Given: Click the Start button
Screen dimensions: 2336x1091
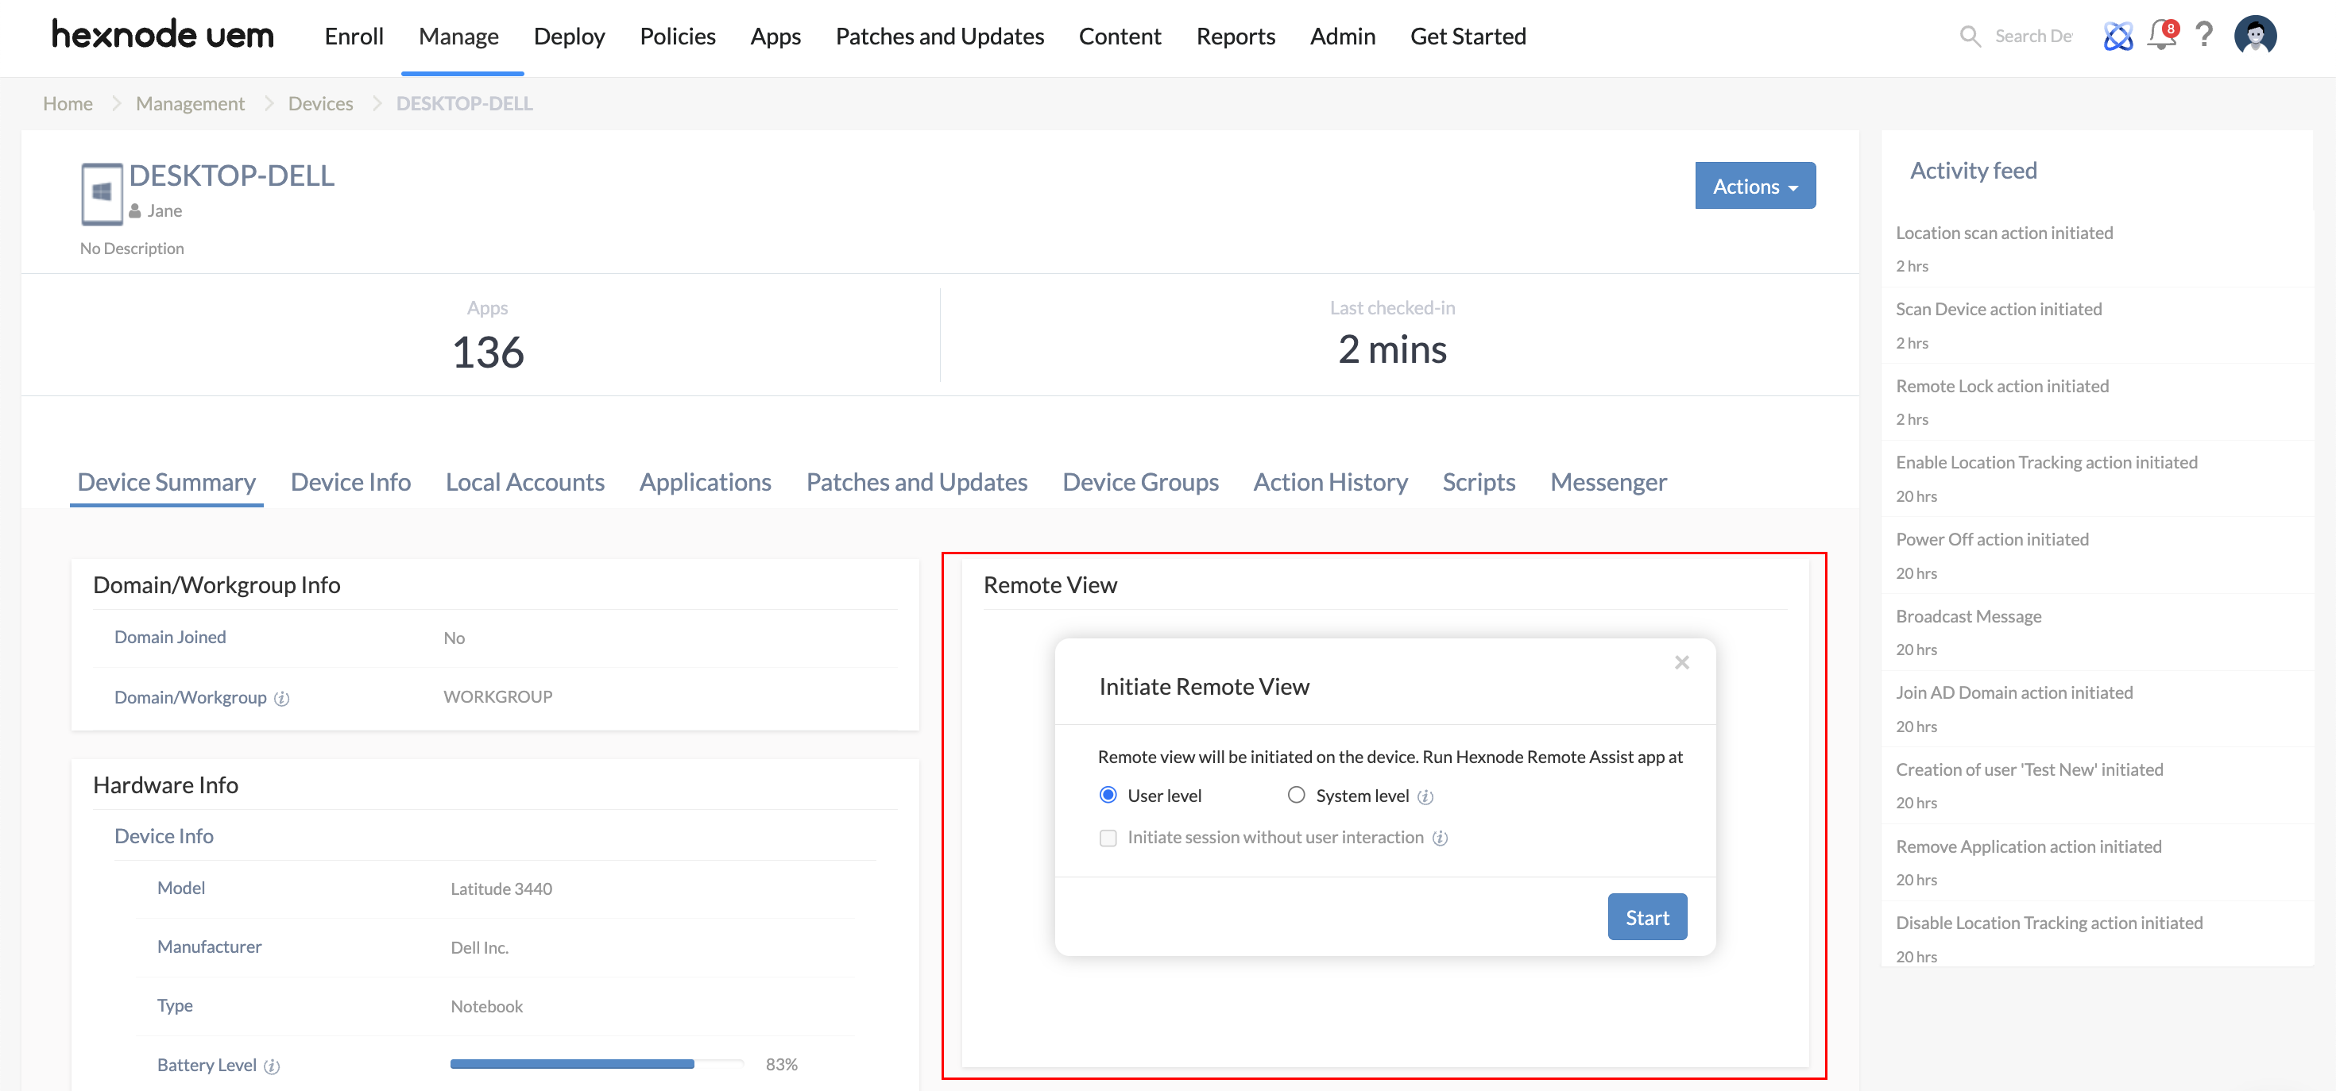Looking at the screenshot, I should coord(1647,917).
